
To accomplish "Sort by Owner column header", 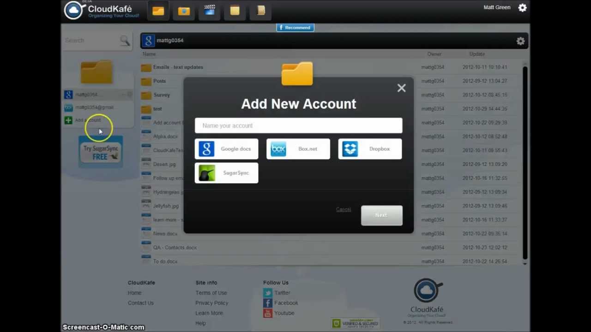I will (434, 54).
